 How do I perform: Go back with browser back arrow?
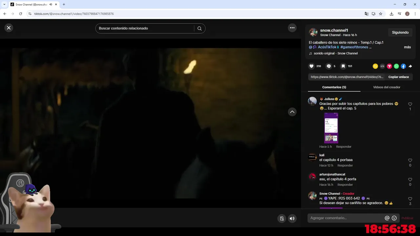click(x=5, y=14)
